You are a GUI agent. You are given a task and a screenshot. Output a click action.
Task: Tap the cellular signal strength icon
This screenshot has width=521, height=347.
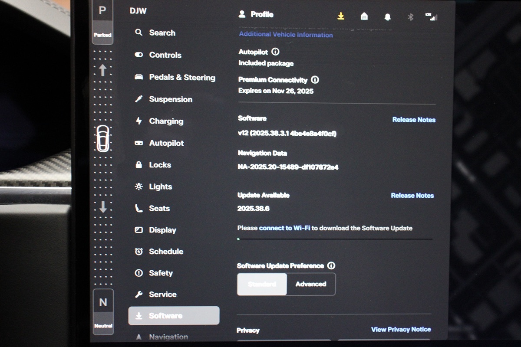[432, 17]
